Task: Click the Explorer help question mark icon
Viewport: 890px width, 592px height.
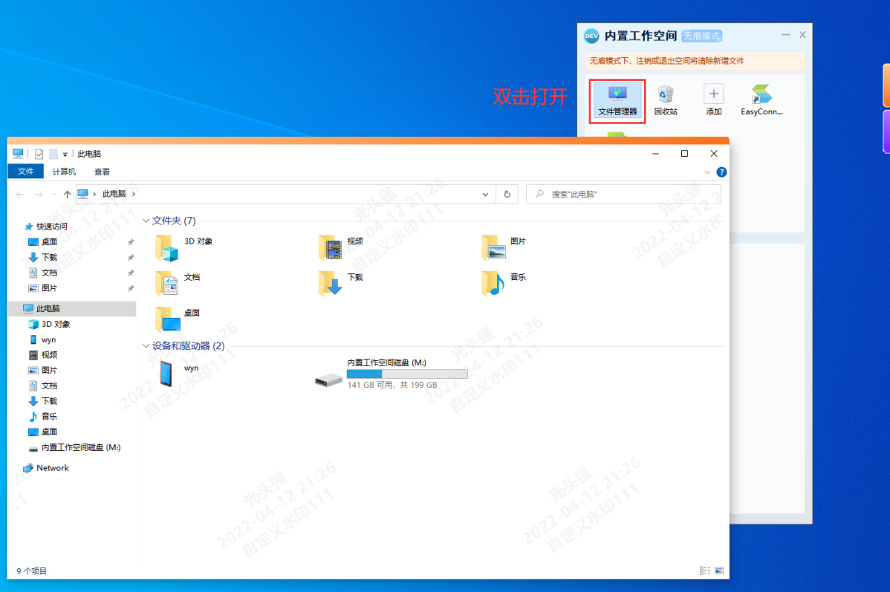Action: pos(721,172)
